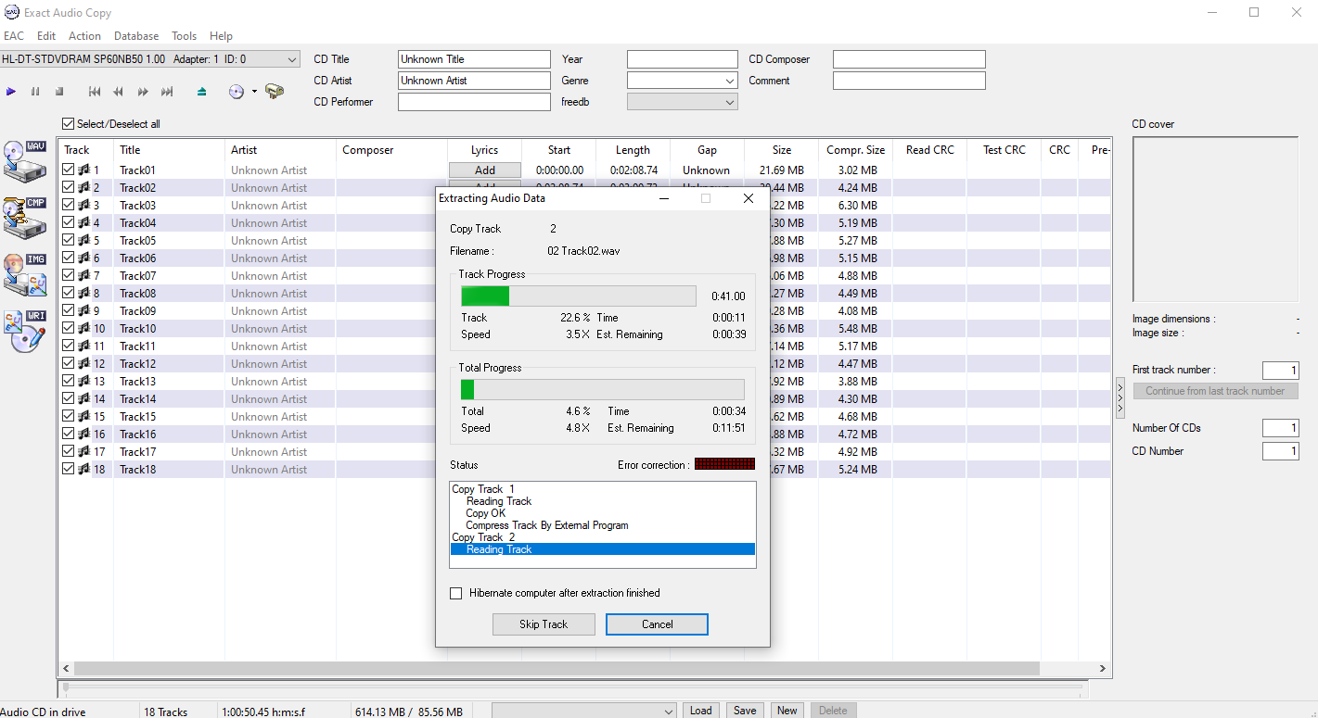The height and width of the screenshot is (718, 1318).
Task: Click the mailbox submit icon
Action: pos(275,92)
